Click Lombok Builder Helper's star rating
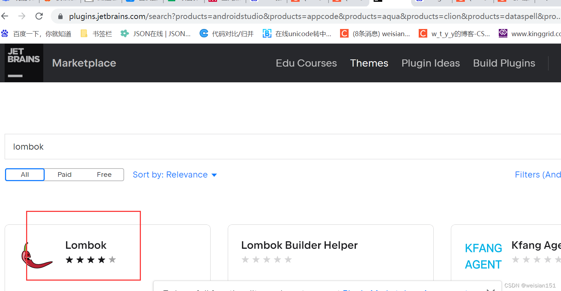The width and height of the screenshot is (561, 291). [267, 260]
